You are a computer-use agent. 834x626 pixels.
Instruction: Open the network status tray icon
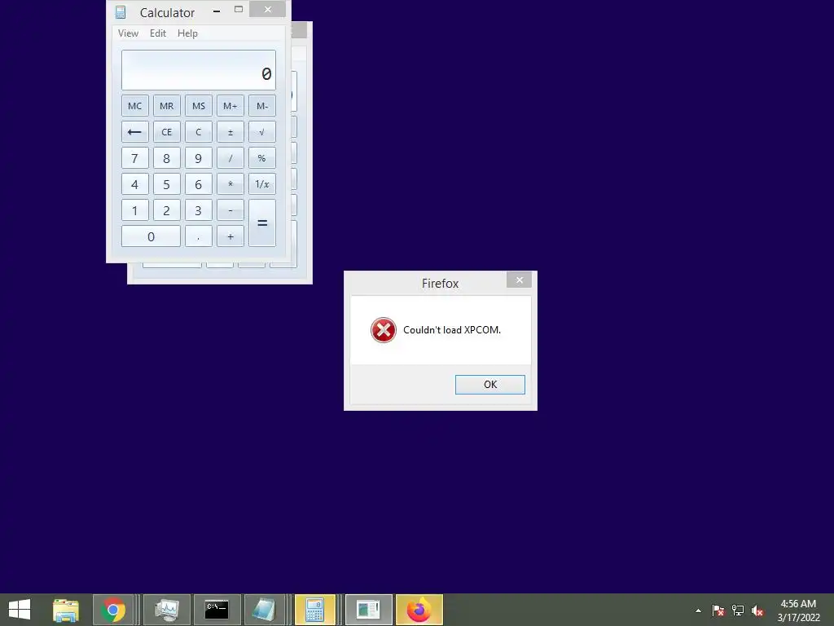738,611
